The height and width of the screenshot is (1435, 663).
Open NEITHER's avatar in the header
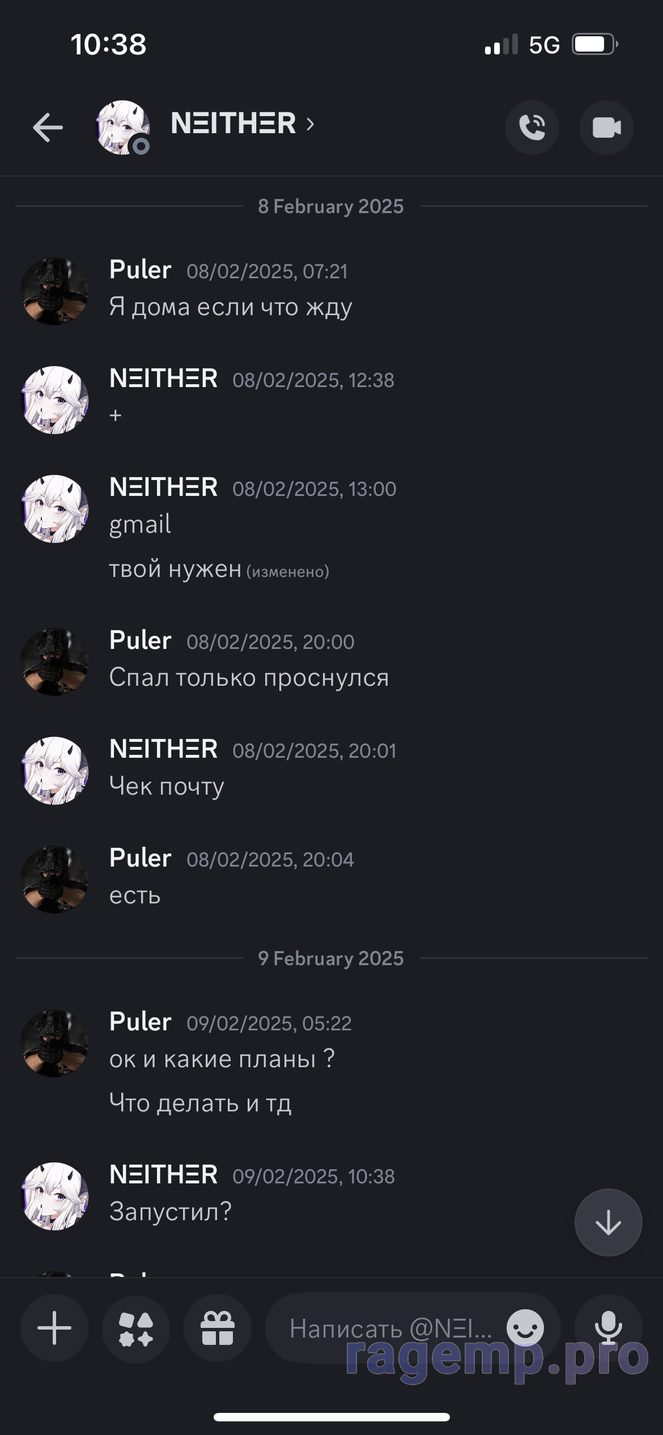123,128
